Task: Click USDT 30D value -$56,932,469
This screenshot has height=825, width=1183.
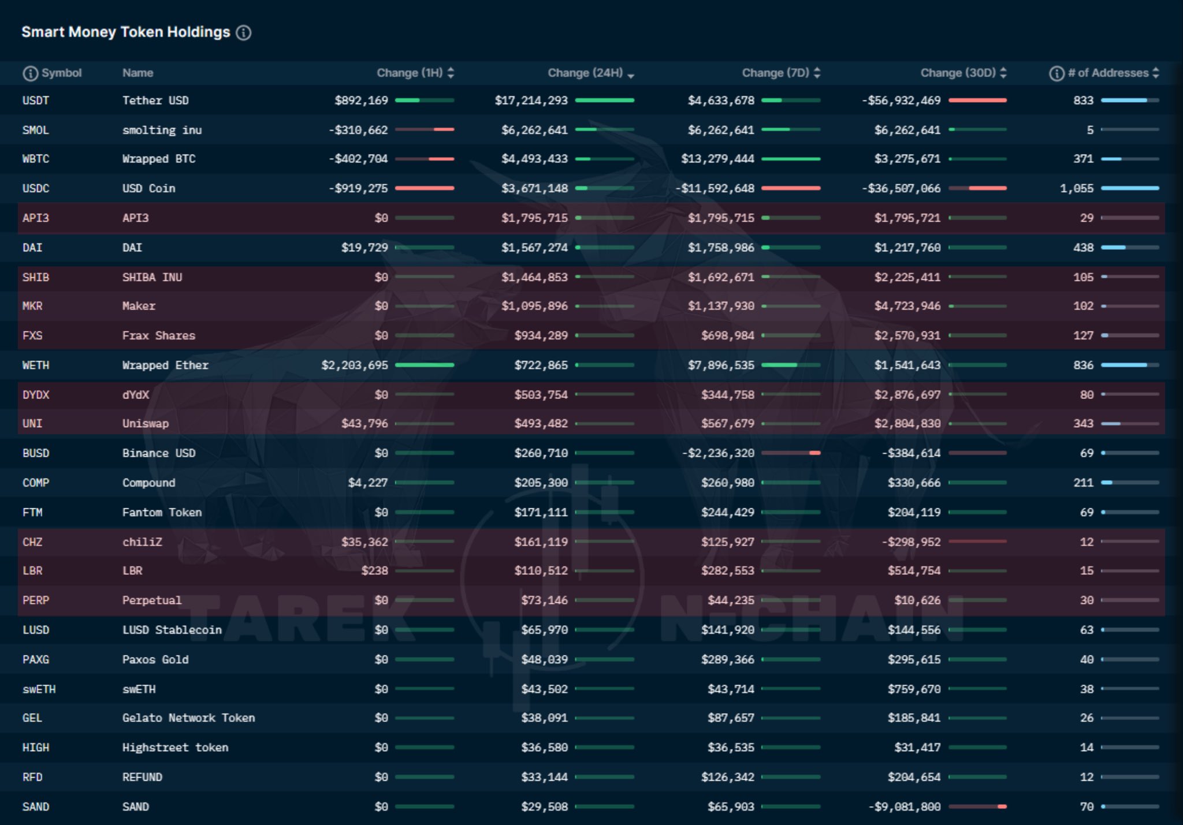Action: click(901, 100)
